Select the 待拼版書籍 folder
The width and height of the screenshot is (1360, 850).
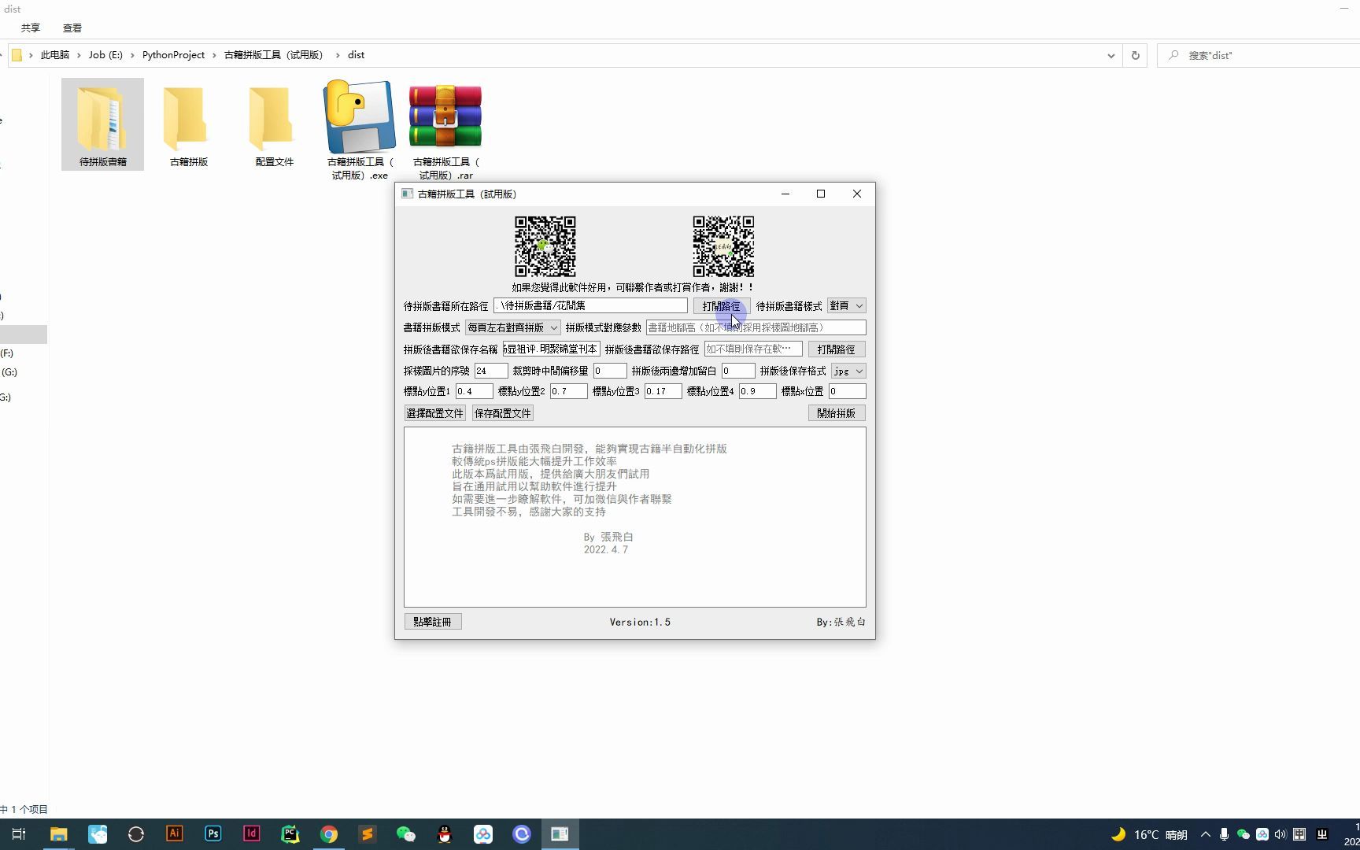(x=102, y=124)
